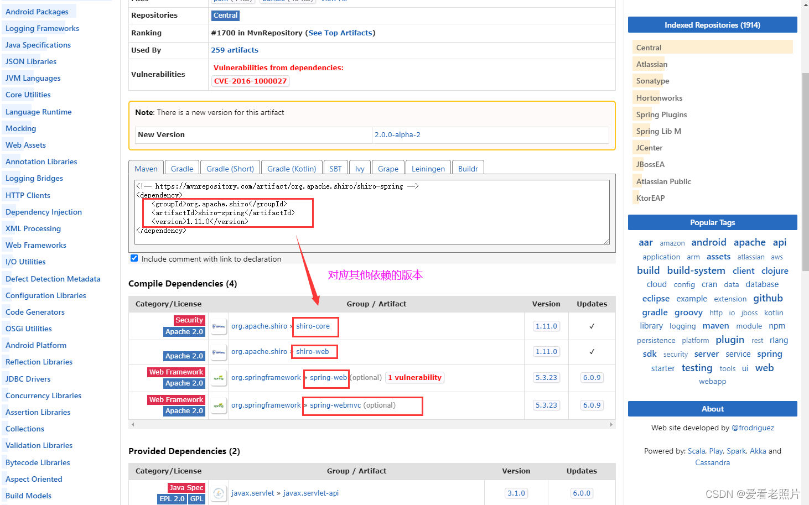This screenshot has width=809, height=505.
Task: Open Build Models category
Action: pyautogui.click(x=28, y=496)
